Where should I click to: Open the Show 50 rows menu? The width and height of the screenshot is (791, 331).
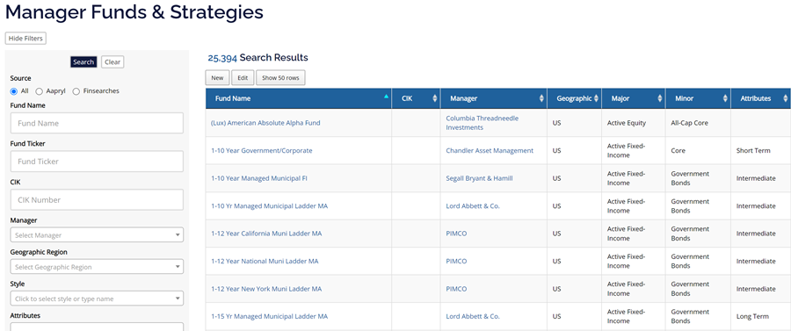(x=280, y=77)
